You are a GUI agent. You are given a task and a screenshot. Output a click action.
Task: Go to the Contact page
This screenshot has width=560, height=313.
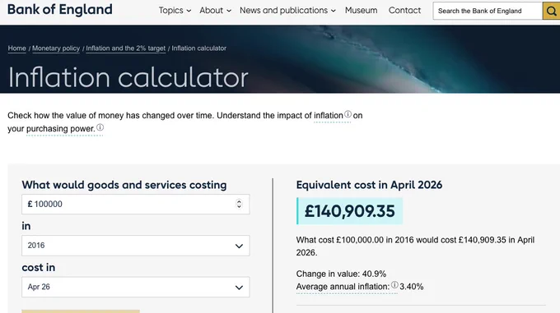click(x=404, y=11)
